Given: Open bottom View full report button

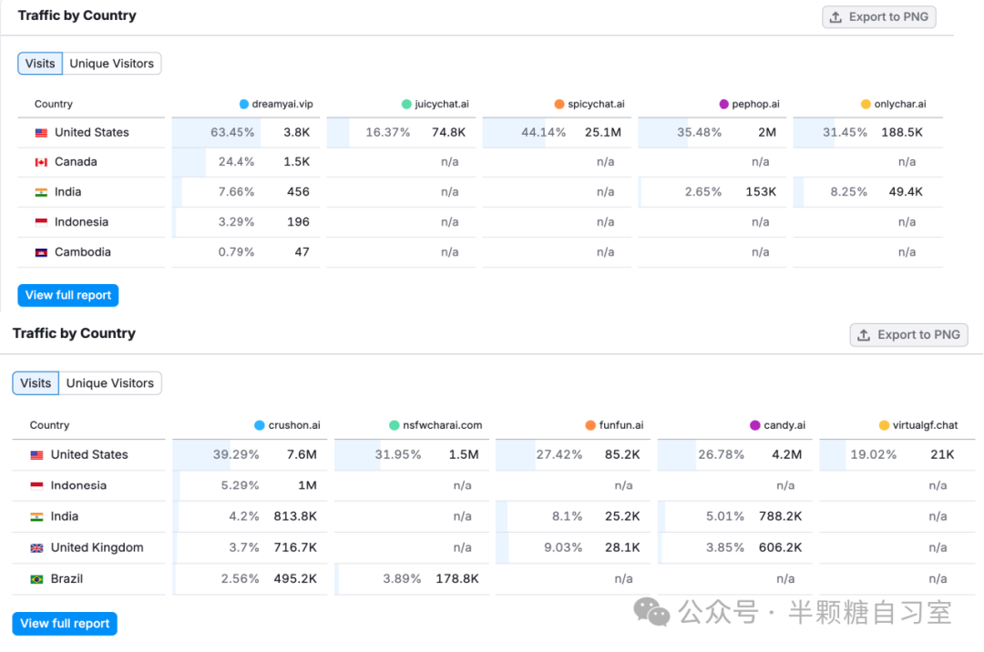Looking at the screenshot, I should [65, 624].
